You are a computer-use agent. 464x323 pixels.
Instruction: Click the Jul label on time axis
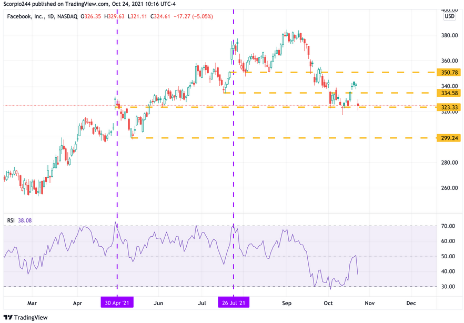click(x=202, y=303)
